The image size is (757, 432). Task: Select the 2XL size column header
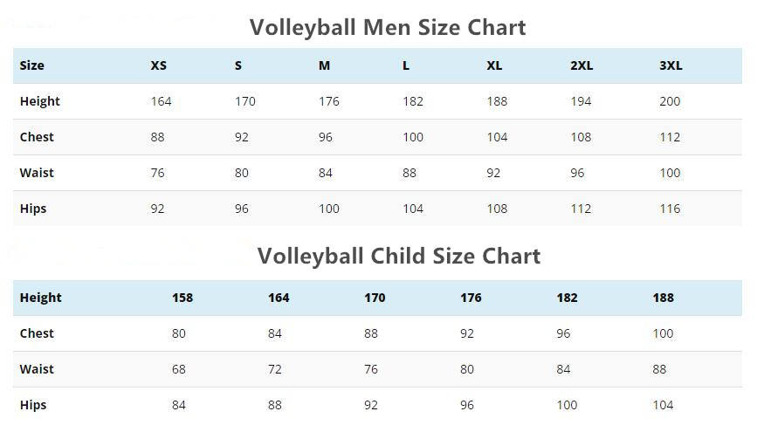click(582, 65)
